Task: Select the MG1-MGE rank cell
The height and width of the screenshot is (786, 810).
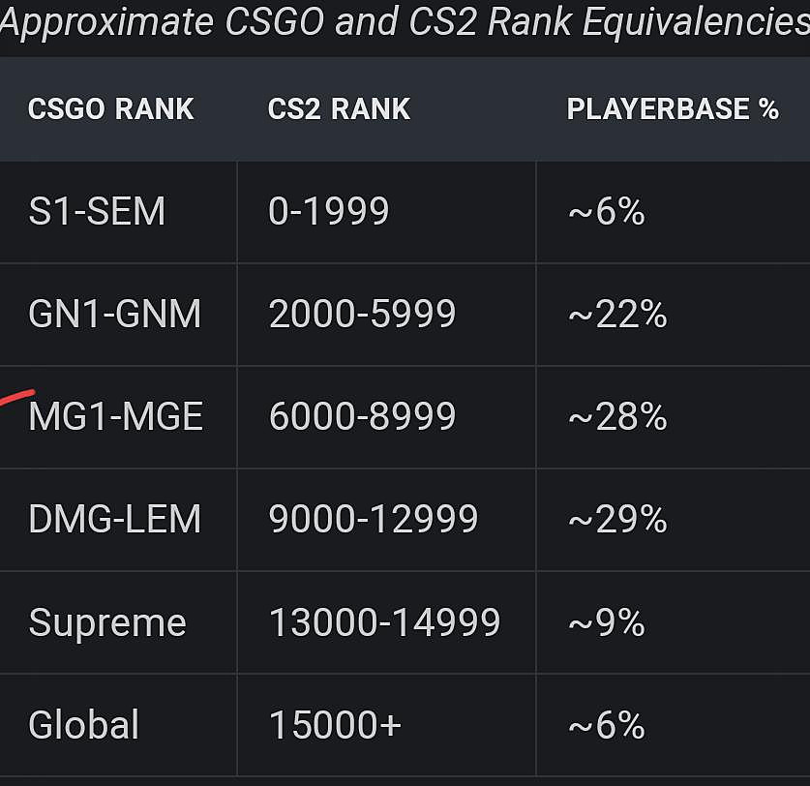Action: tap(116, 417)
